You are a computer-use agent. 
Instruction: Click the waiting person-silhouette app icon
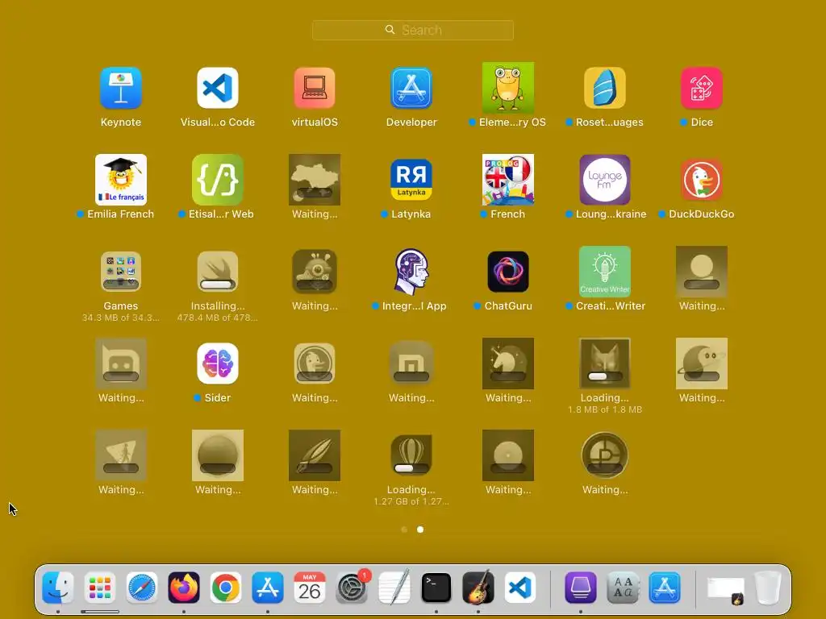[702, 272]
